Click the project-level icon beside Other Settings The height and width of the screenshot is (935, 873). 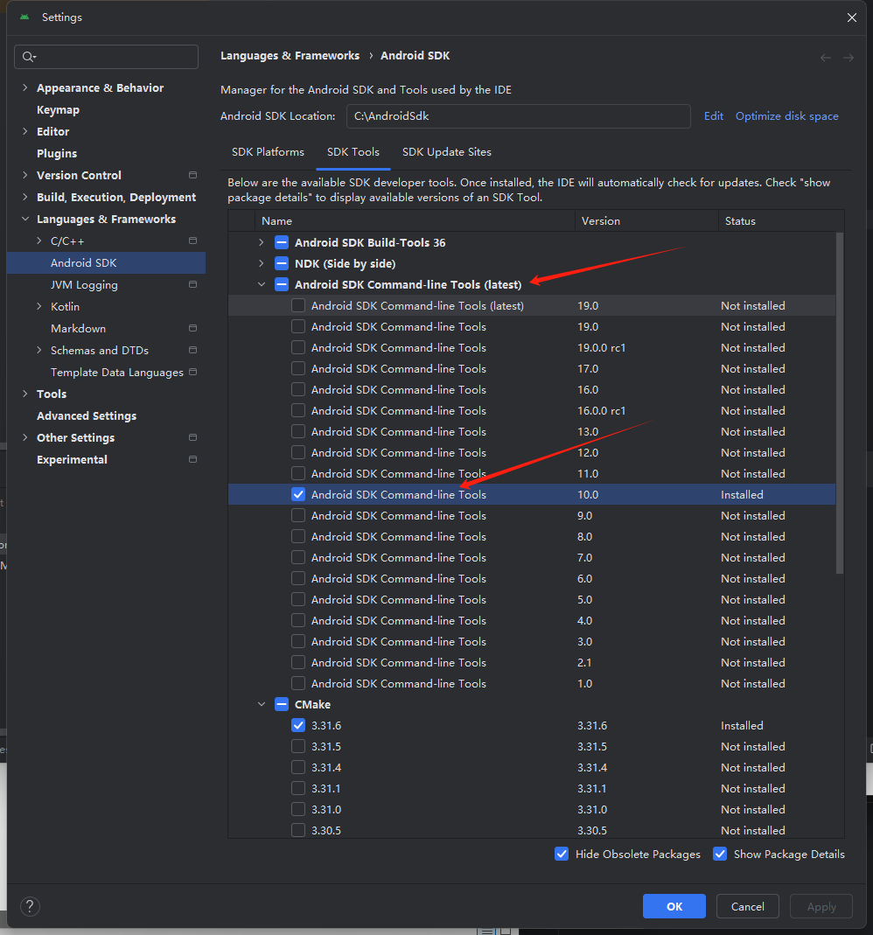pyautogui.click(x=192, y=437)
